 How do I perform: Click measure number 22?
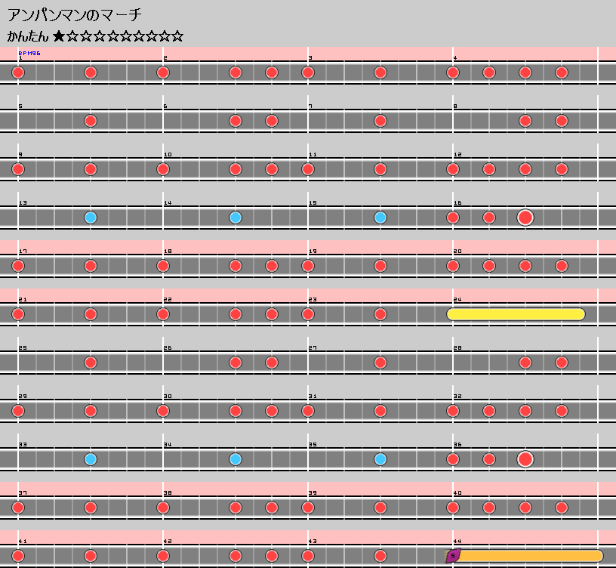tap(168, 300)
